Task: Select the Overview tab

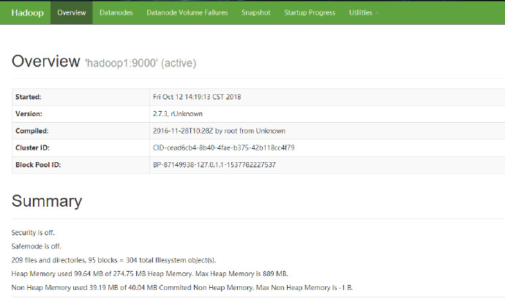Action: (72, 12)
